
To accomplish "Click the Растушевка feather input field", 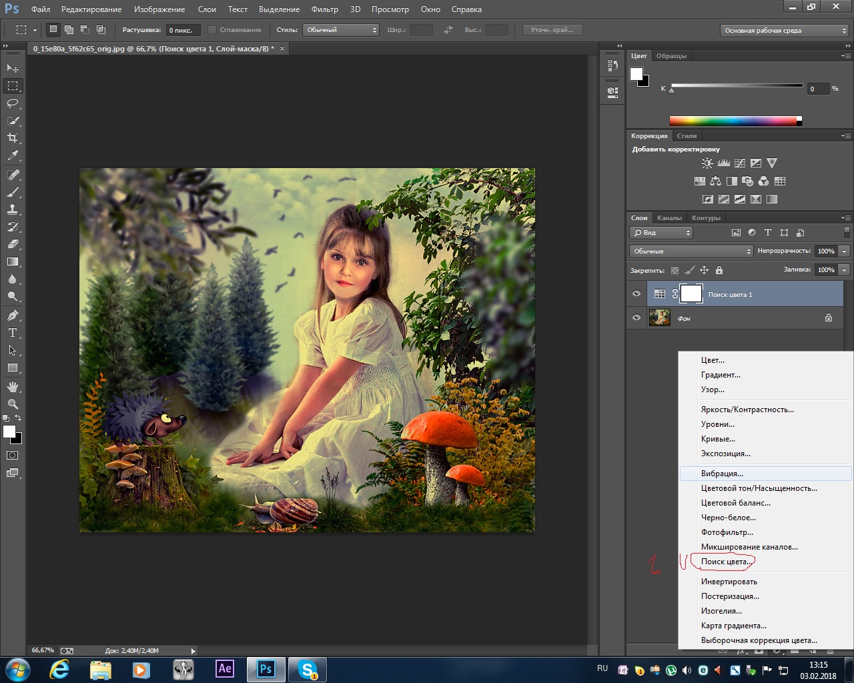I will click(x=182, y=30).
